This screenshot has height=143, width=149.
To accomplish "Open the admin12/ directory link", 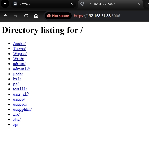I will [21, 69].
